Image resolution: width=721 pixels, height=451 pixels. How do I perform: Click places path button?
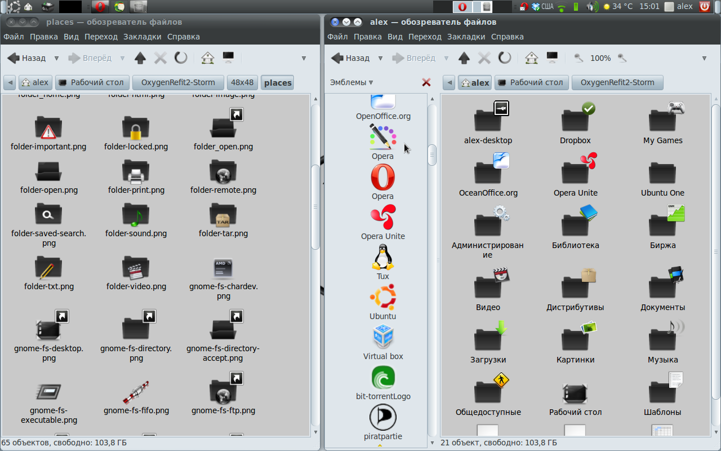coord(278,82)
